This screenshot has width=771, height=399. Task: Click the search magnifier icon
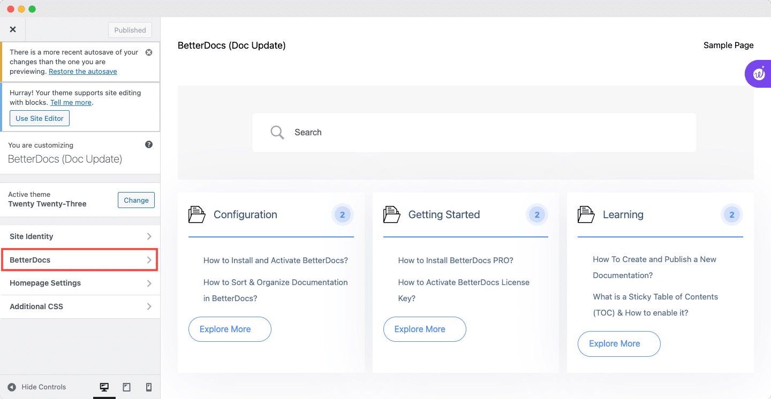click(277, 132)
